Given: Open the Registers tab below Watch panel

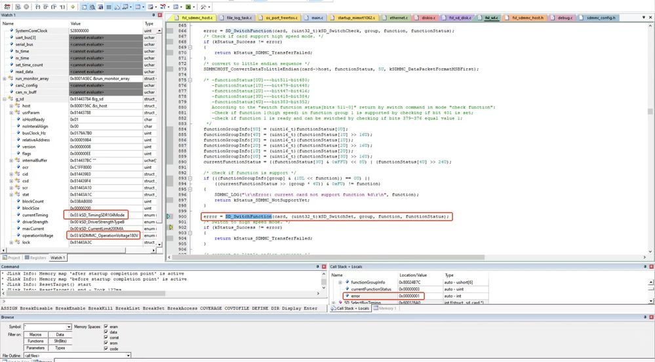Looking at the screenshot, I should pos(35,258).
